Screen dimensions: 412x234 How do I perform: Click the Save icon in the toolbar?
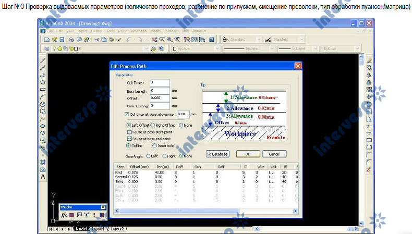62,40
